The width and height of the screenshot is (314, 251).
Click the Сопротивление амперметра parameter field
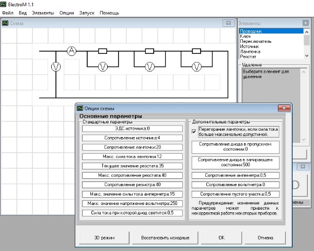tap(235, 175)
